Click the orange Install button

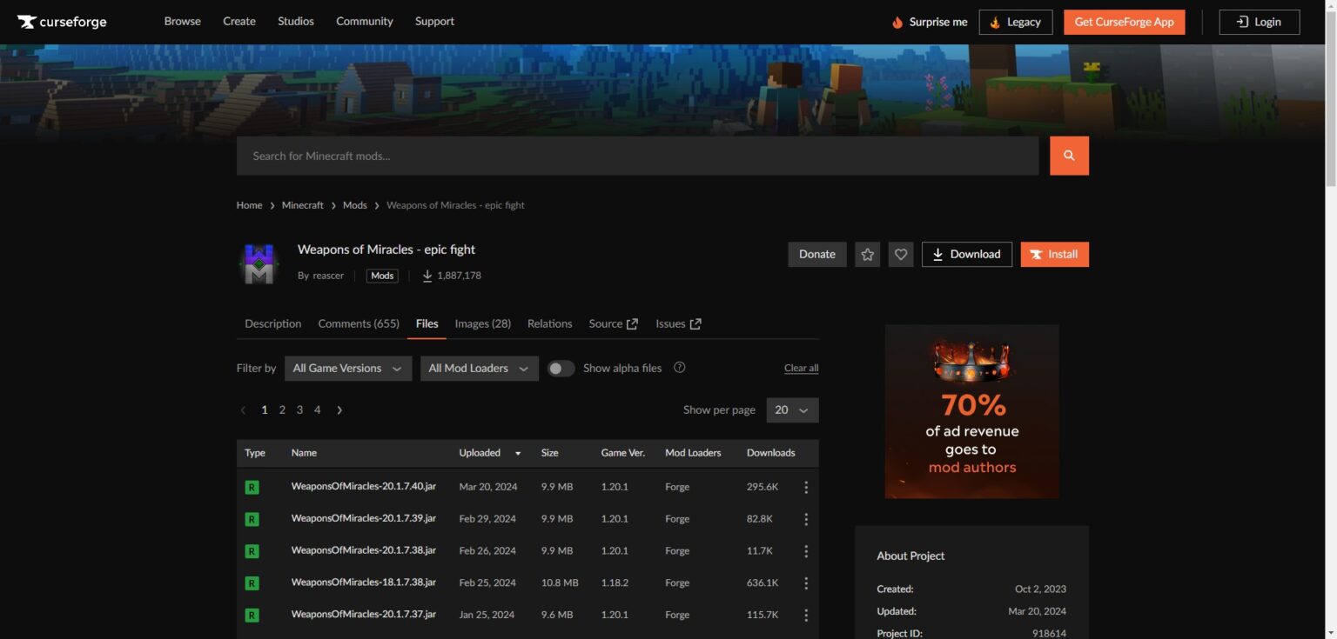(1054, 255)
